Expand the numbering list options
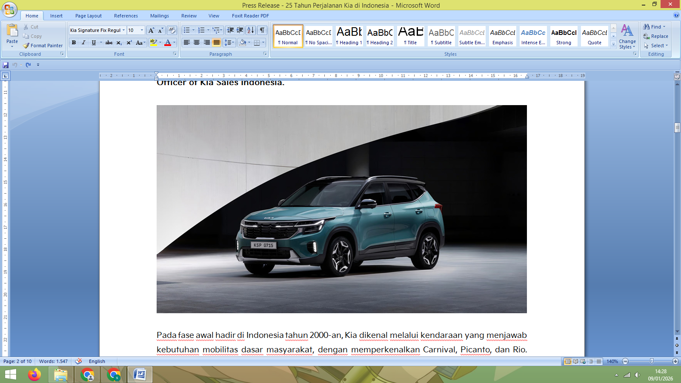The height and width of the screenshot is (383, 681). [x=208, y=30]
